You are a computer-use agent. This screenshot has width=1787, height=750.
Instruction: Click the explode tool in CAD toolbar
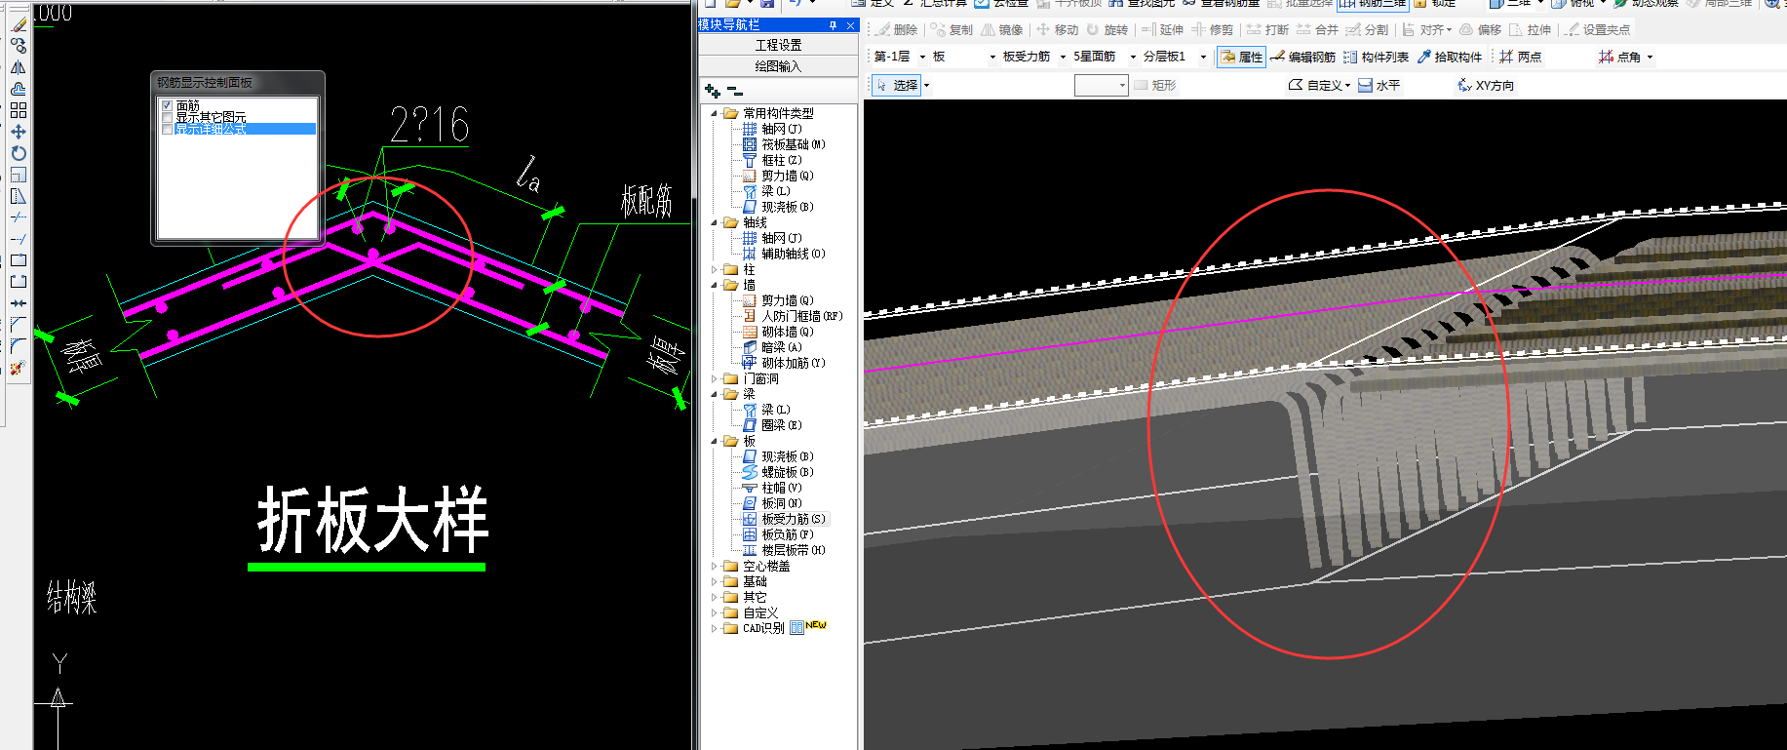pos(19,368)
